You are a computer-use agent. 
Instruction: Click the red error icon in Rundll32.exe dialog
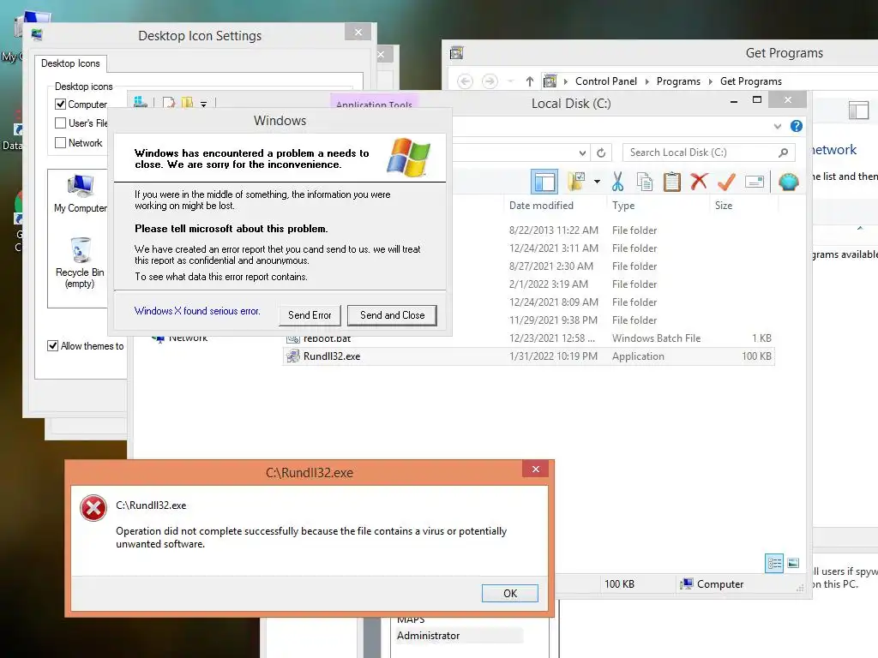pos(93,508)
